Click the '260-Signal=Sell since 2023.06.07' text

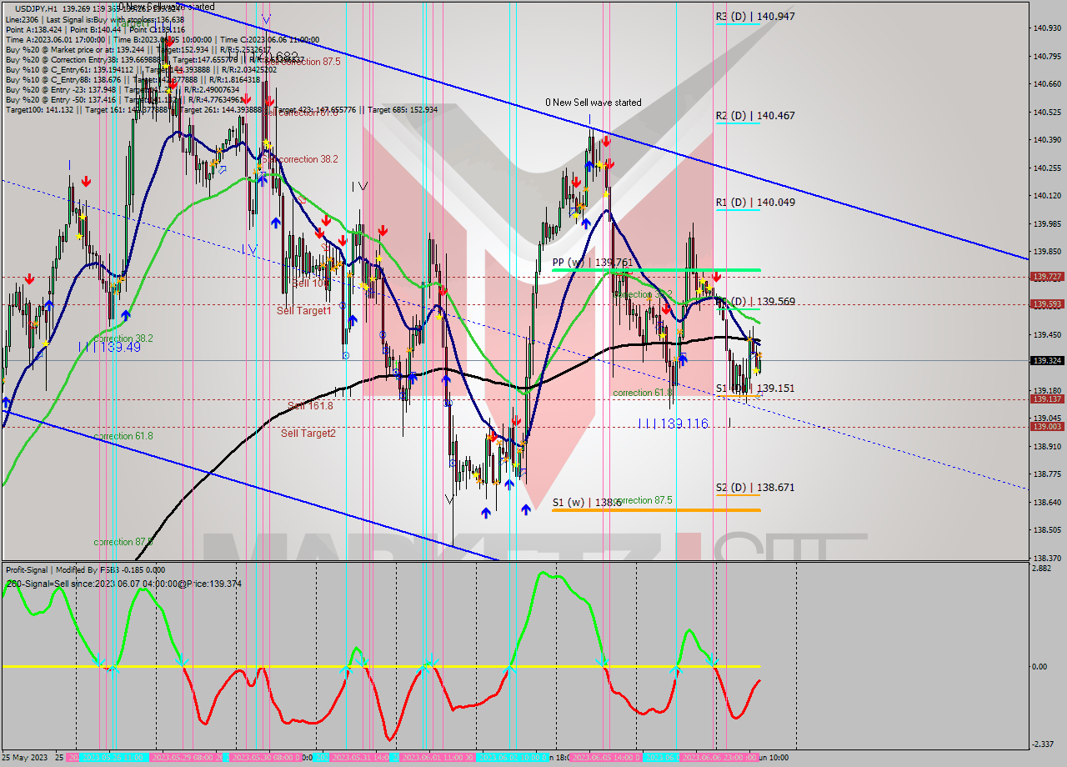coord(121,584)
